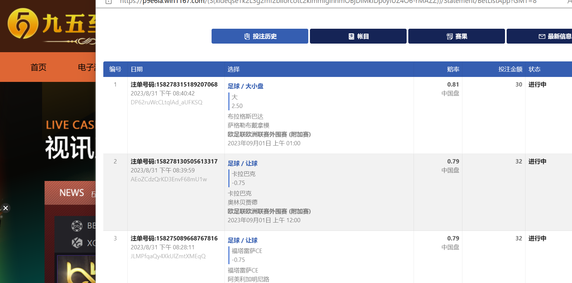Open the 投注历史 betting history tab
572x283 pixels.
(260, 36)
